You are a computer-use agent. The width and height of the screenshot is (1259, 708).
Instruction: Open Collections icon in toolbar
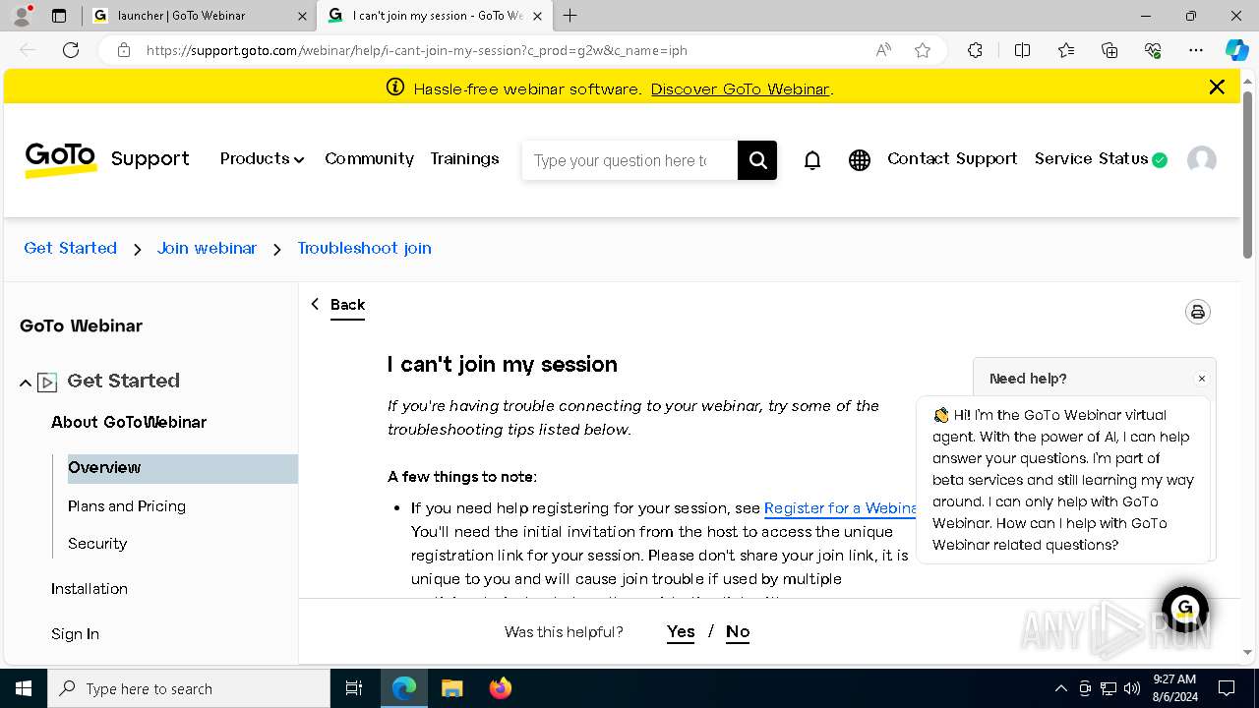point(1109,50)
